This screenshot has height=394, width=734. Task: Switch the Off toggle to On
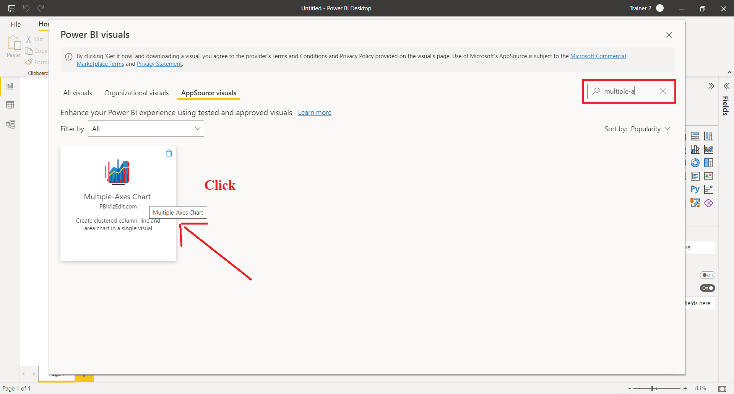pos(707,275)
